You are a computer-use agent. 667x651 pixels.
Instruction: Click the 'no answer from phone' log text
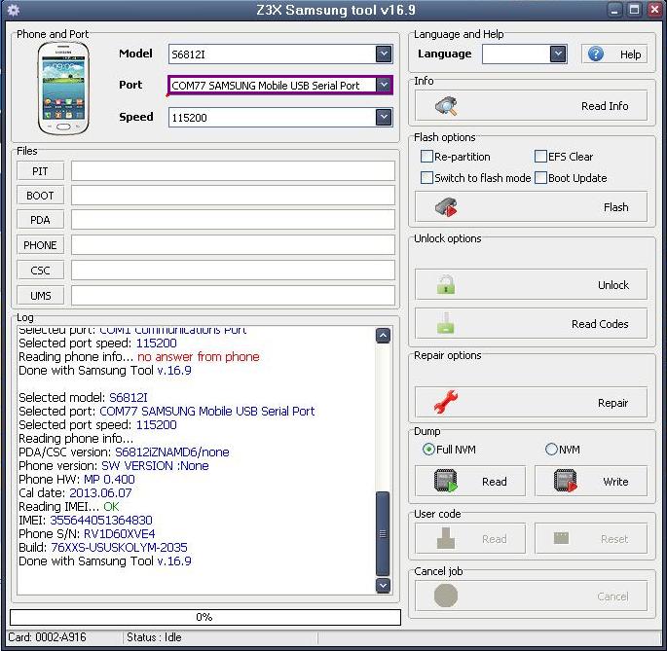tap(199, 356)
